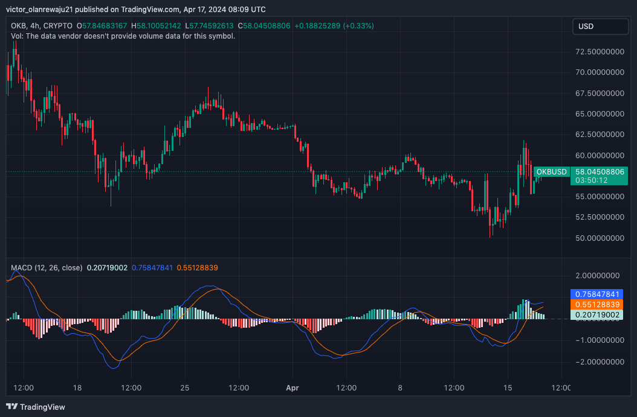Click the Vol data vendor notice
637x417 pixels.
123,36
